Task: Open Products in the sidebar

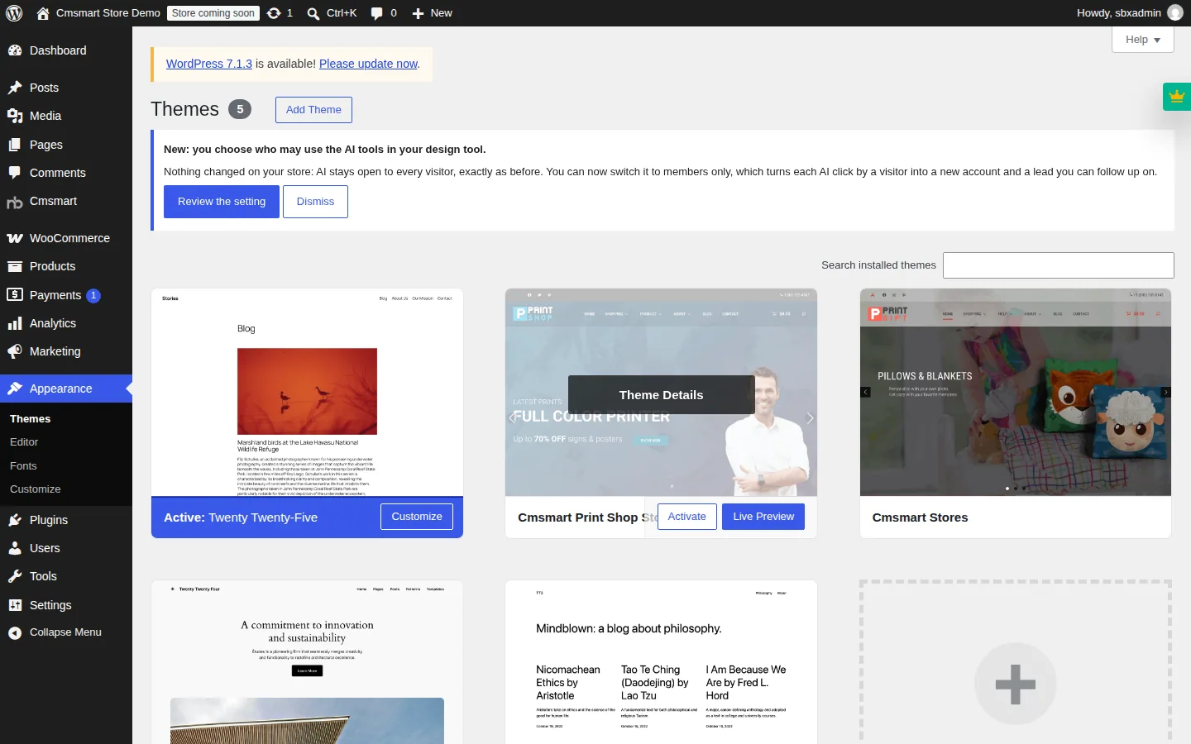Action: point(66,266)
